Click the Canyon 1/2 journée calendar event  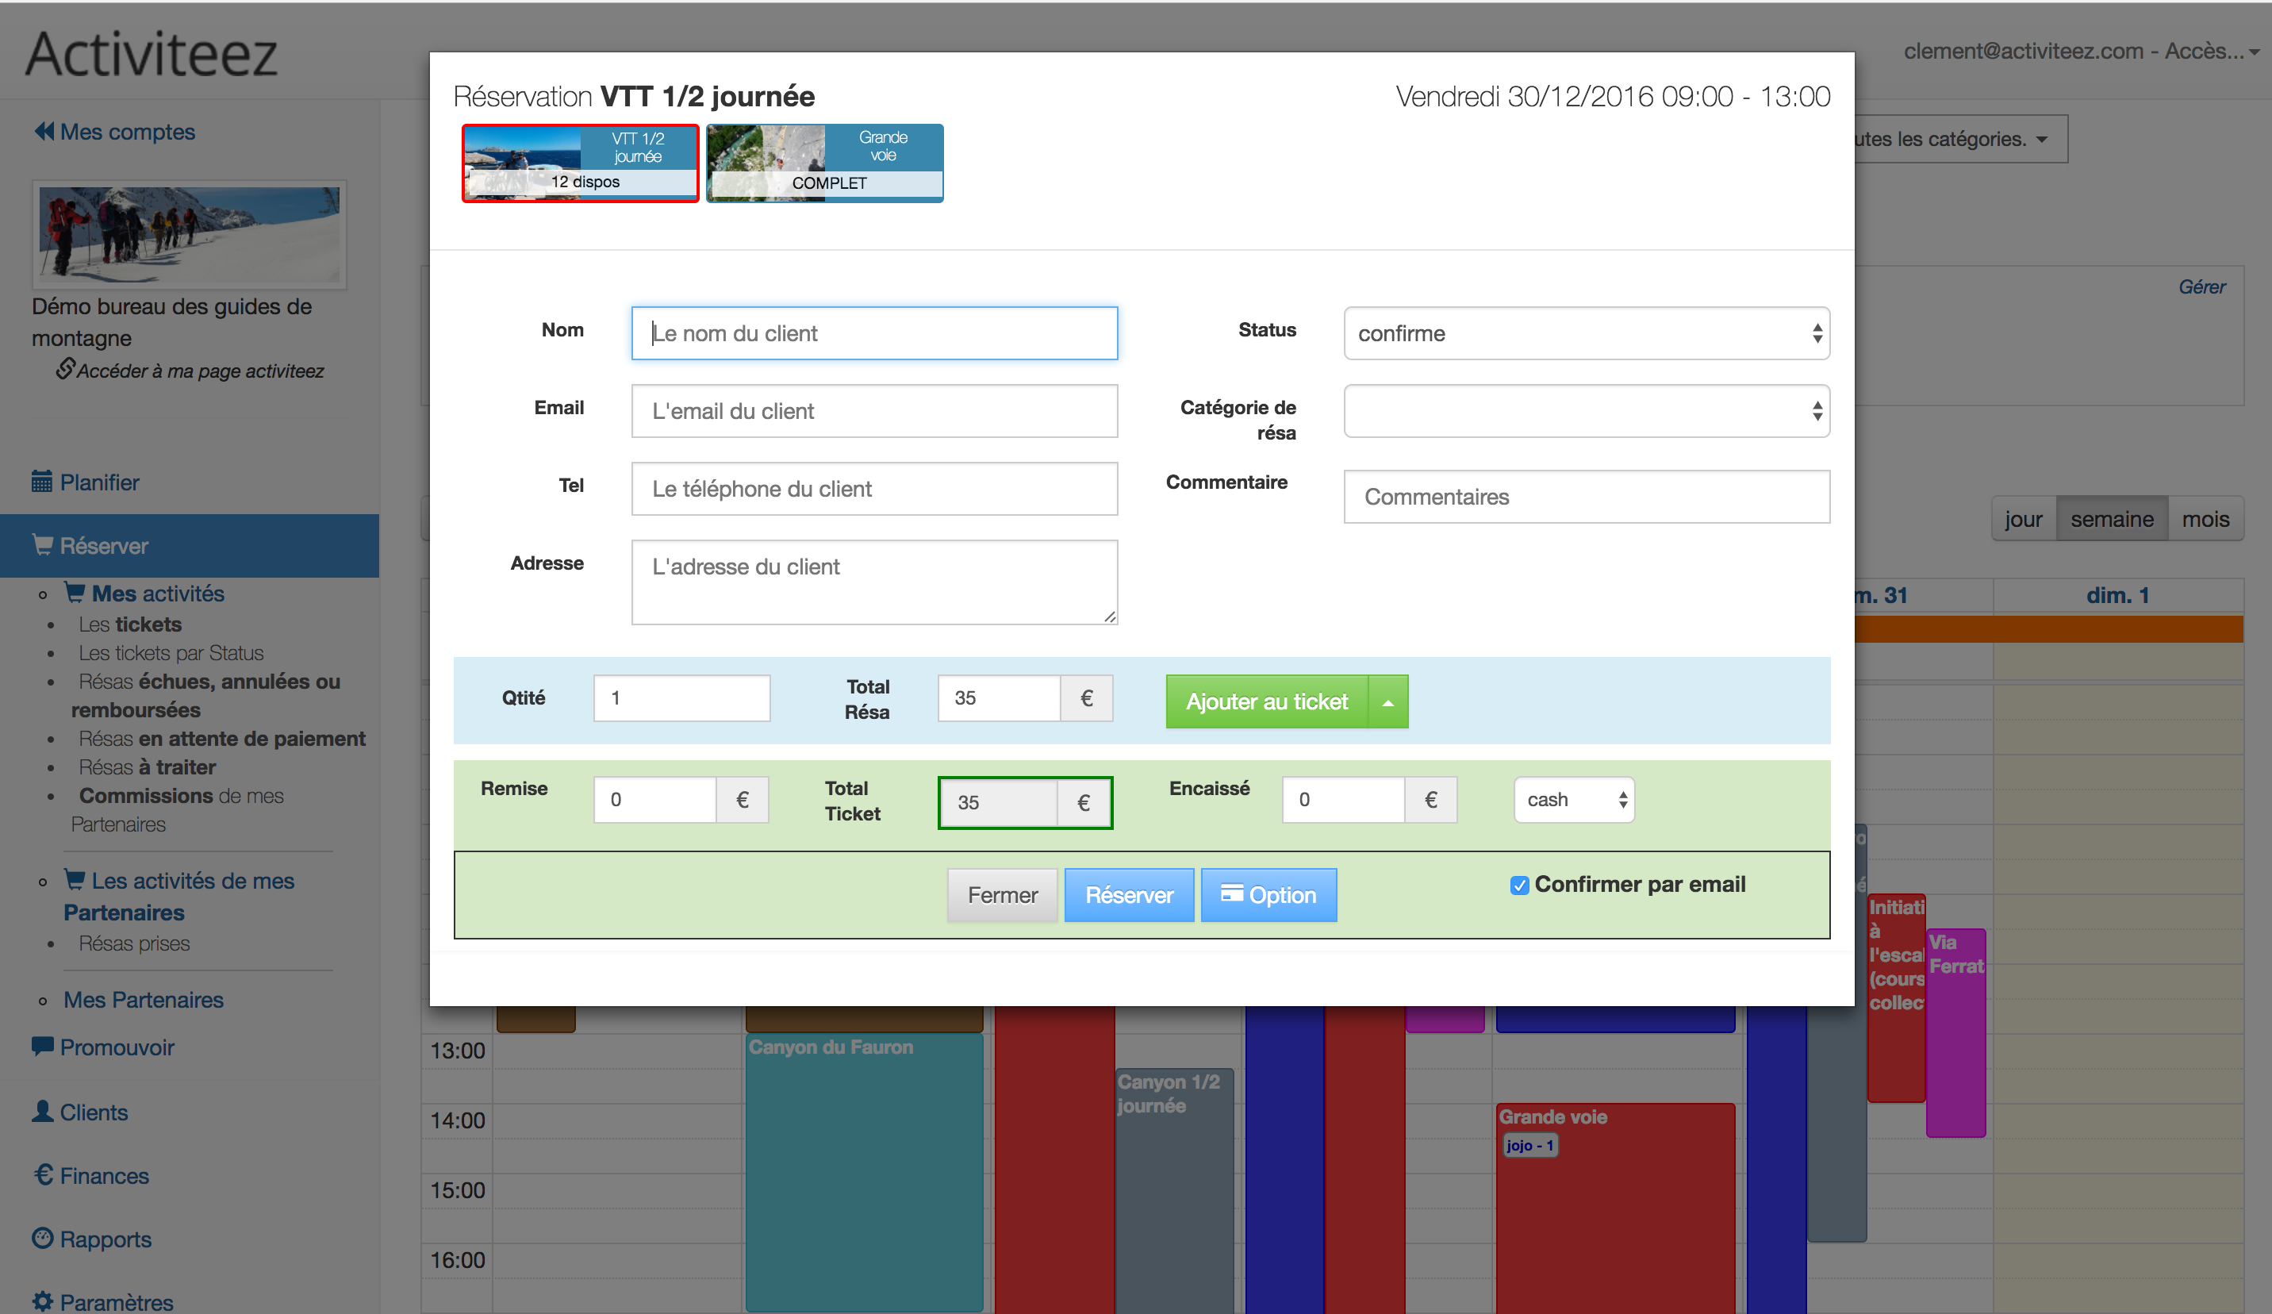(1174, 1190)
